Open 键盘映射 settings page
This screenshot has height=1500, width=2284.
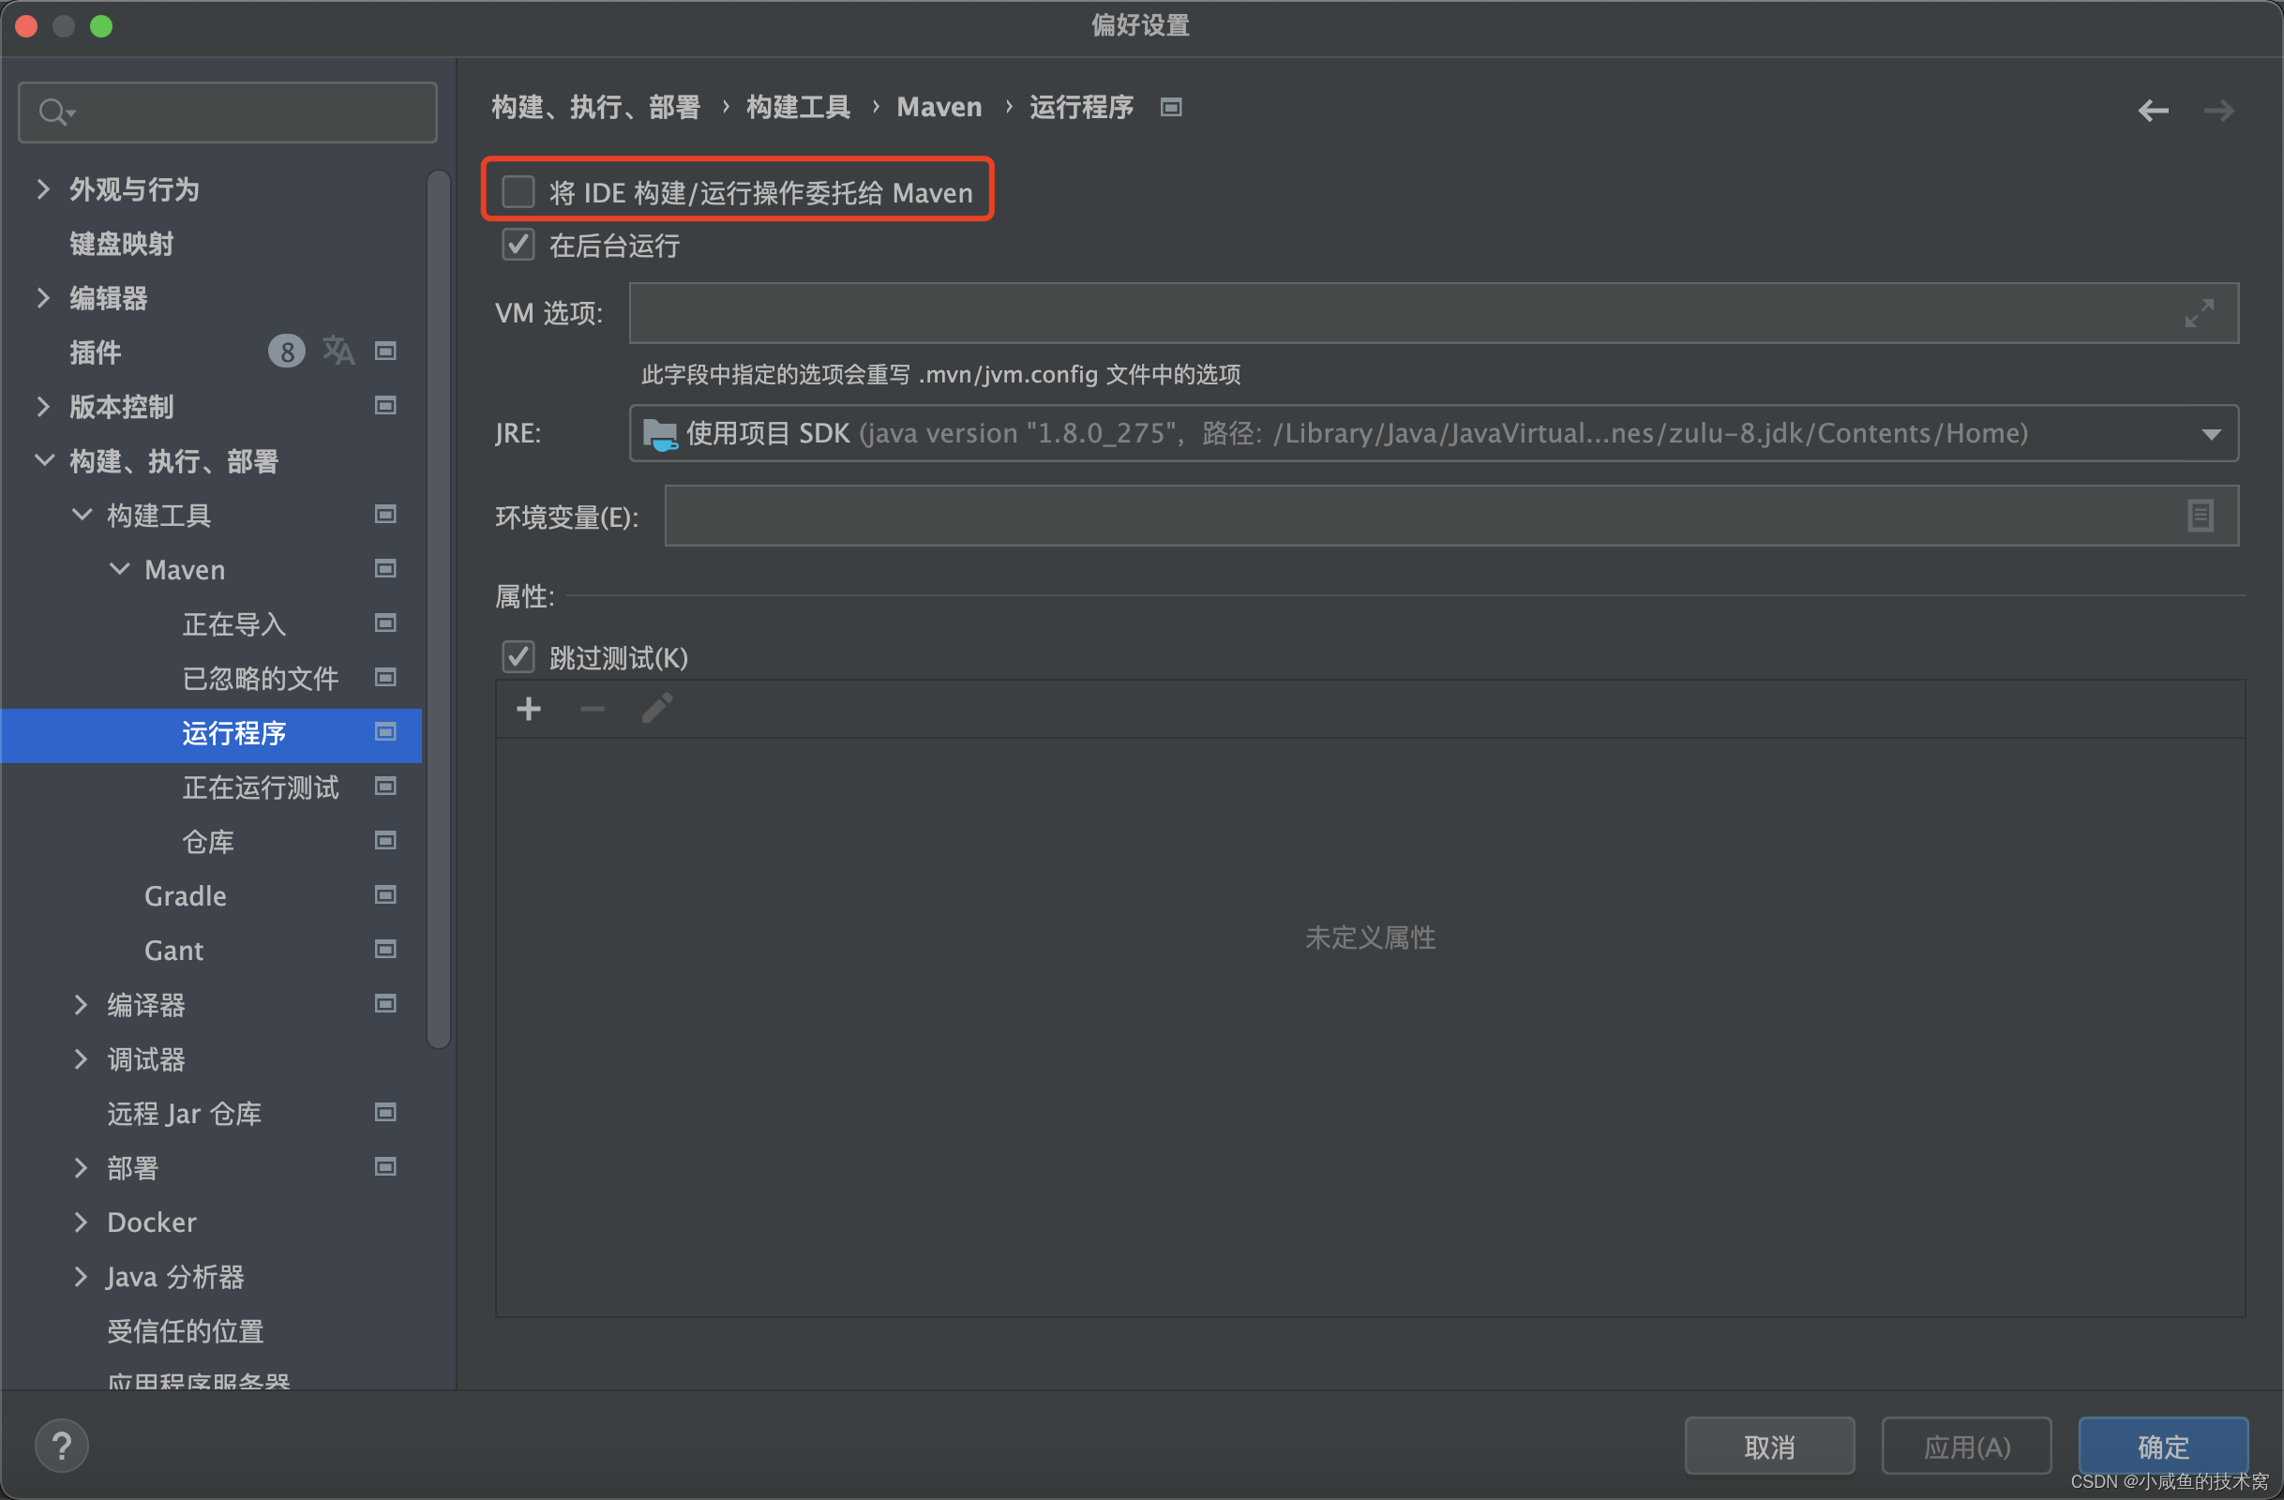121,244
